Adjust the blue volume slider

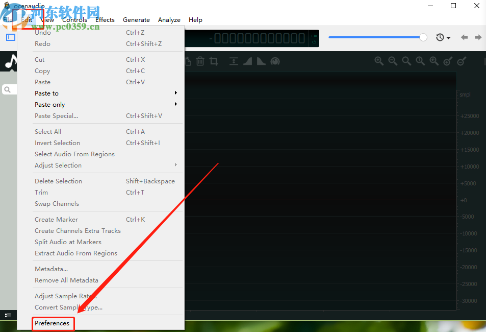point(377,37)
